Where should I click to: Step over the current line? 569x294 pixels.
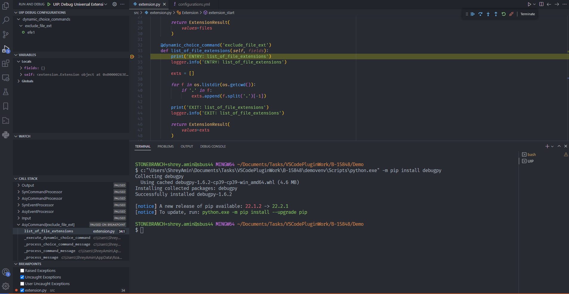click(480, 14)
